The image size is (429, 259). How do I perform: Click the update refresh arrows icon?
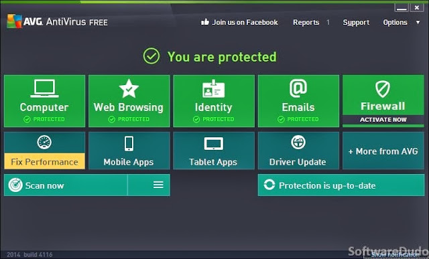269,185
